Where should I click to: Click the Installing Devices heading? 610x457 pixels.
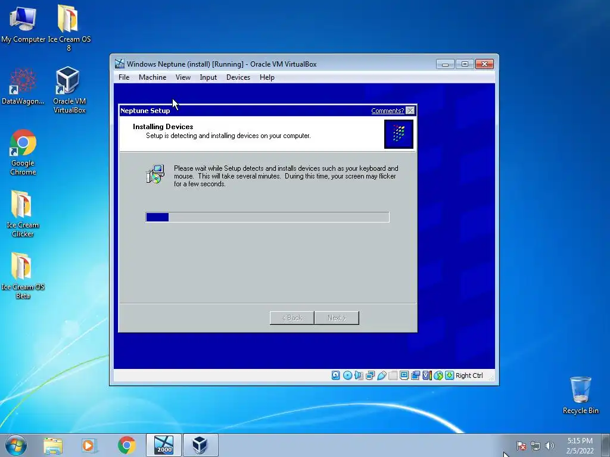coord(163,127)
